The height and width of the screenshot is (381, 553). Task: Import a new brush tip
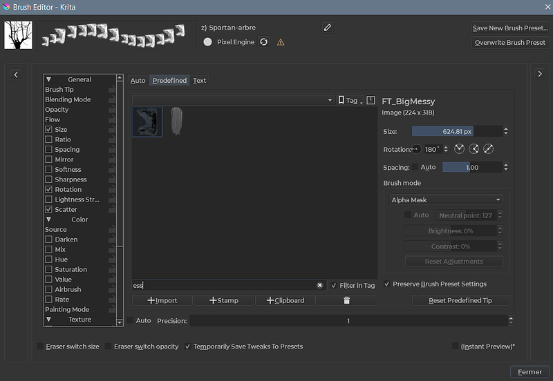(x=162, y=300)
